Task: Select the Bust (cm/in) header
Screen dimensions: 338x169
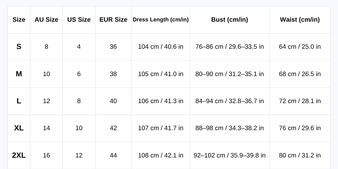Action: tap(230, 20)
